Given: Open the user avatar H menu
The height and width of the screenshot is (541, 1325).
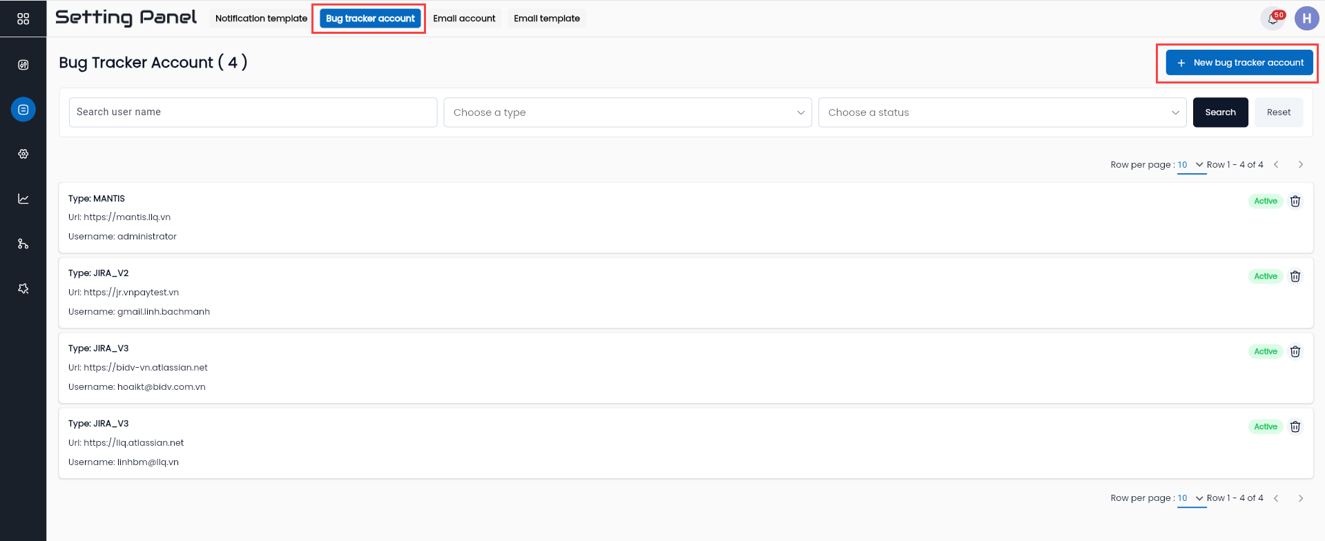Looking at the screenshot, I should [1306, 19].
